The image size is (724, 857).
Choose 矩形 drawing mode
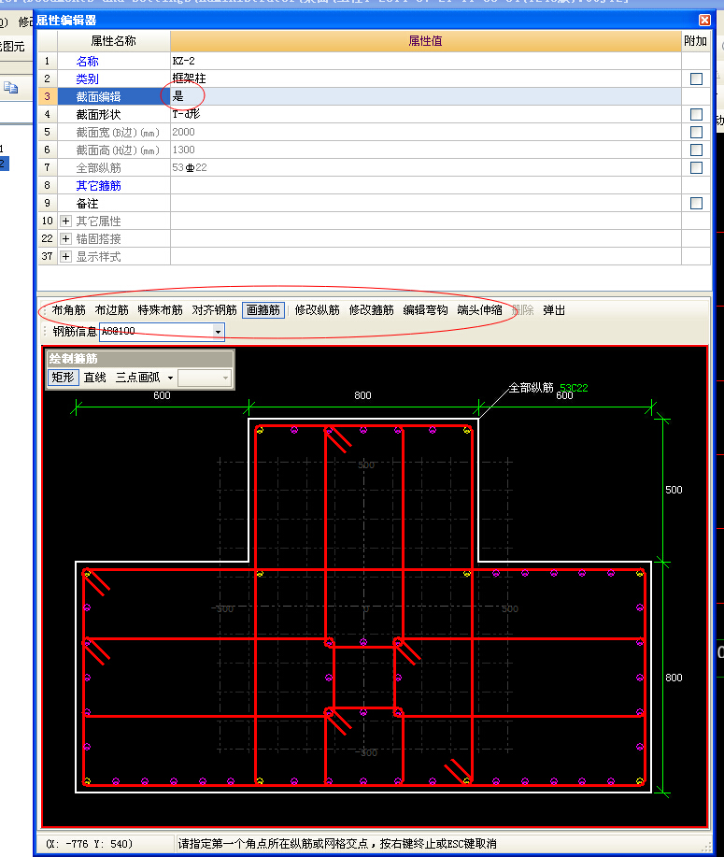tap(63, 378)
